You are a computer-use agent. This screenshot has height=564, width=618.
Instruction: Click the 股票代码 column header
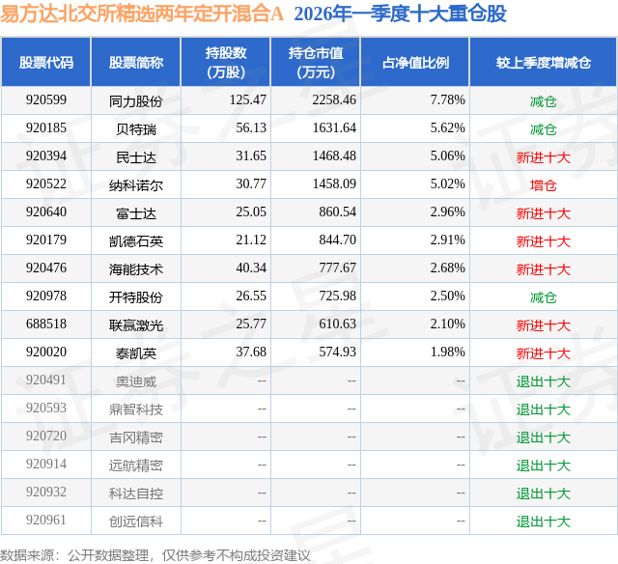point(46,62)
